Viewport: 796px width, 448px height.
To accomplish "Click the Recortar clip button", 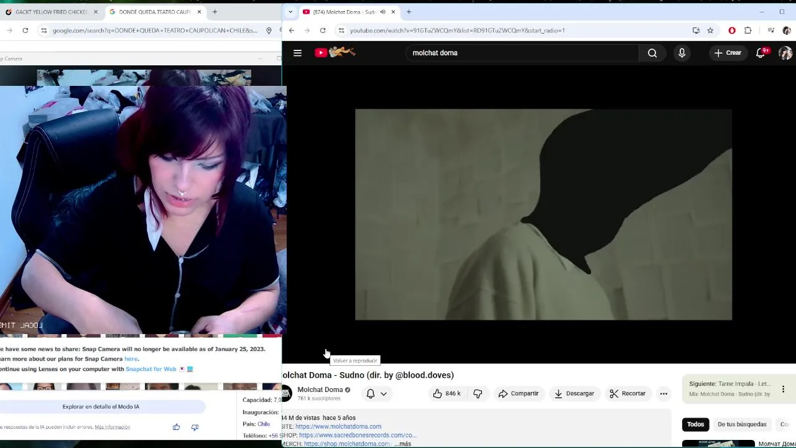I will pos(627,393).
